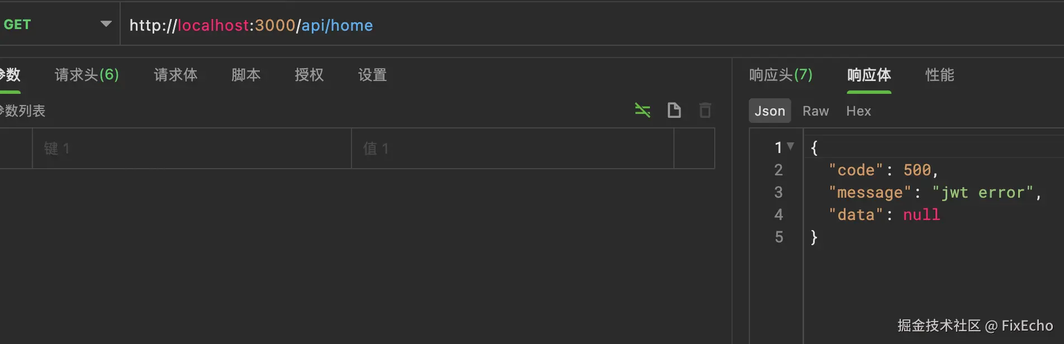Click the URL address field

503,25
